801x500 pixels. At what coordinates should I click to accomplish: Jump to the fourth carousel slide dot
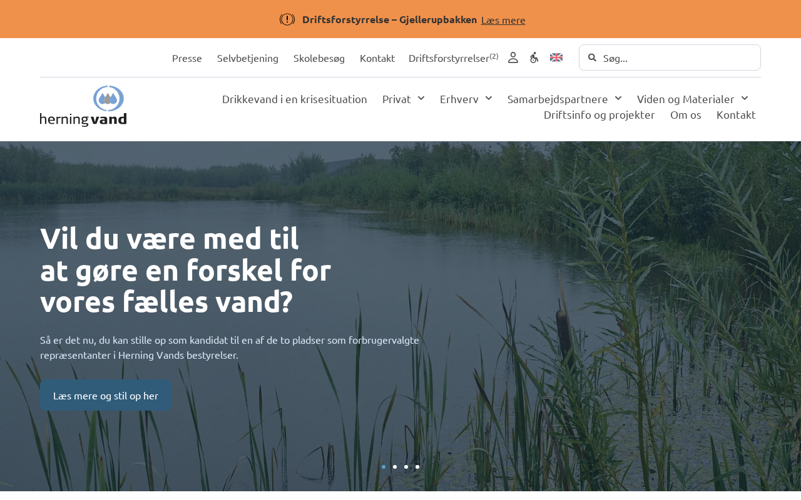click(x=417, y=467)
